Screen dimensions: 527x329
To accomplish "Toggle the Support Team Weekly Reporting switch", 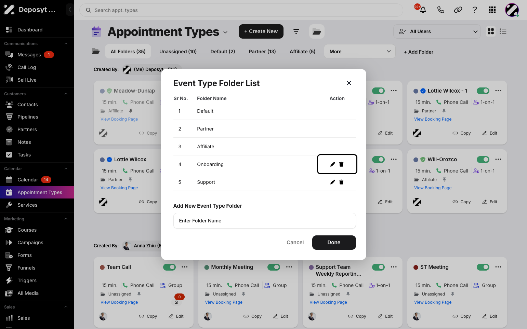I will 378,267.
